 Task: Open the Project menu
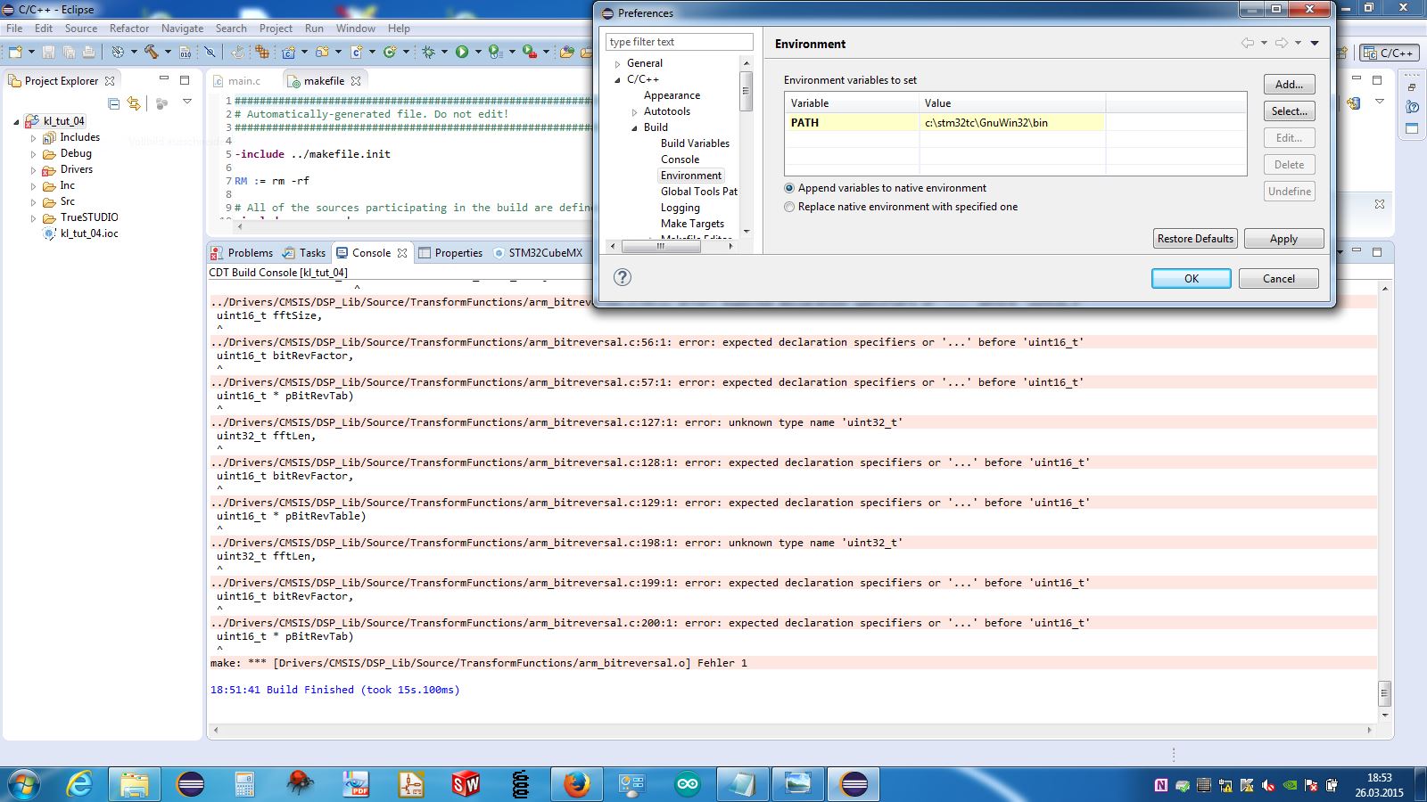point(276,29)
